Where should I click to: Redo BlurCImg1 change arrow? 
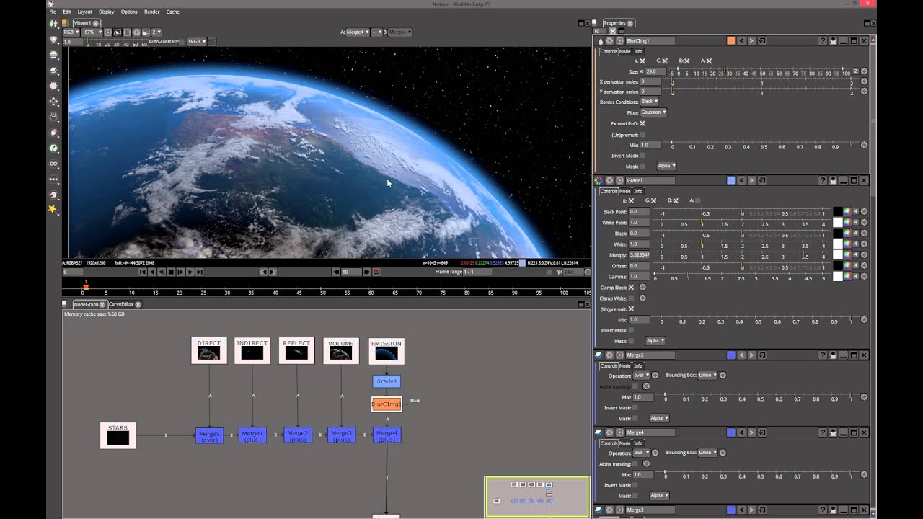(x=751, y=41)
